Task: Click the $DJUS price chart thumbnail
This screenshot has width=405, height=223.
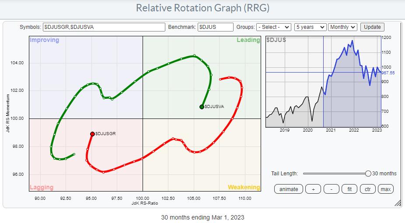Action: coord(323,82)
